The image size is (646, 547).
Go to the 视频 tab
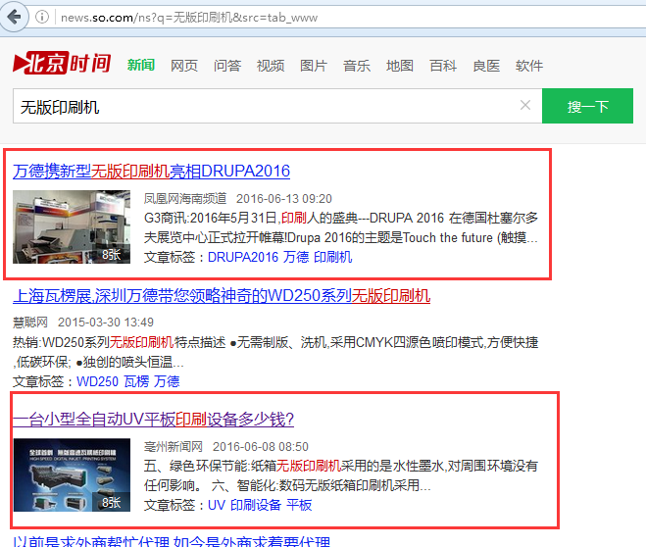(x=271, y=66)
